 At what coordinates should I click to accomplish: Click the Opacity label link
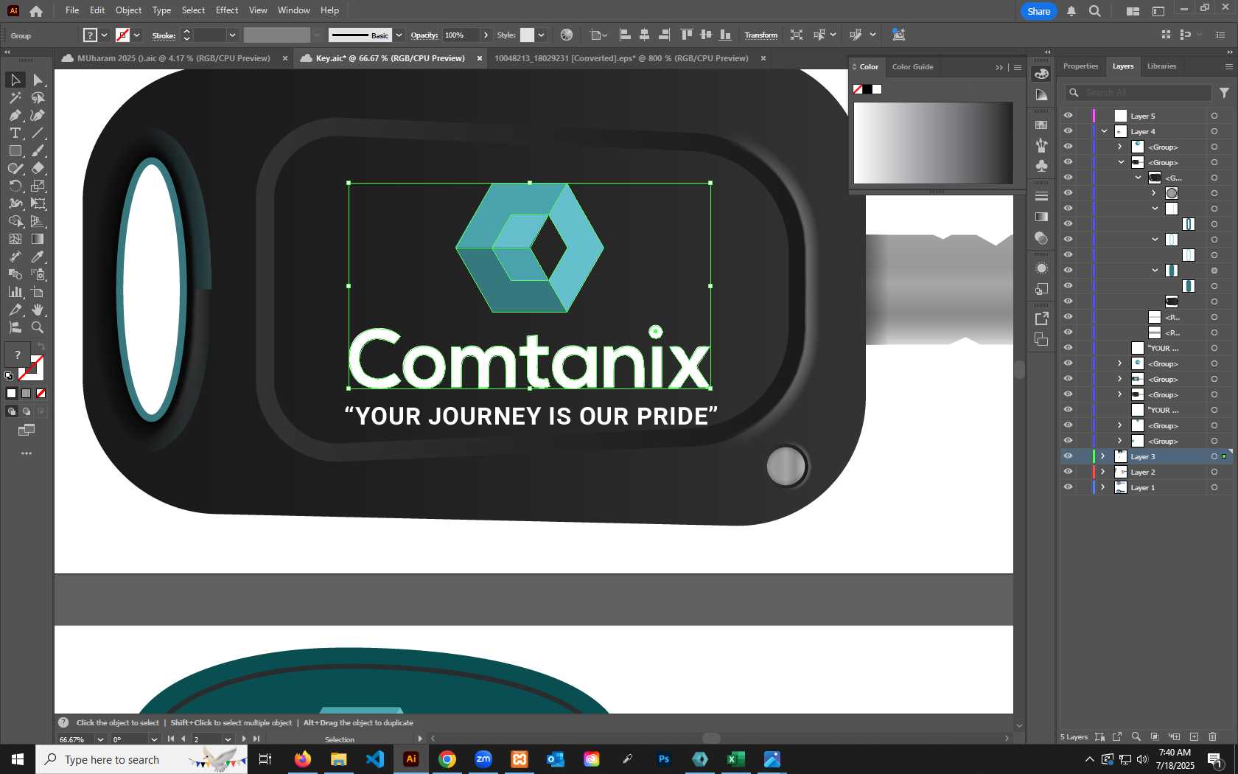click(424, 35)
